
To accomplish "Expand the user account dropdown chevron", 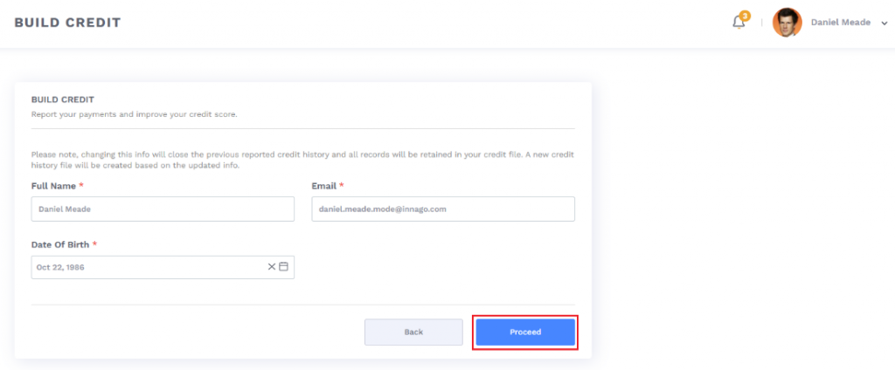I will click(x=885, y=24).
